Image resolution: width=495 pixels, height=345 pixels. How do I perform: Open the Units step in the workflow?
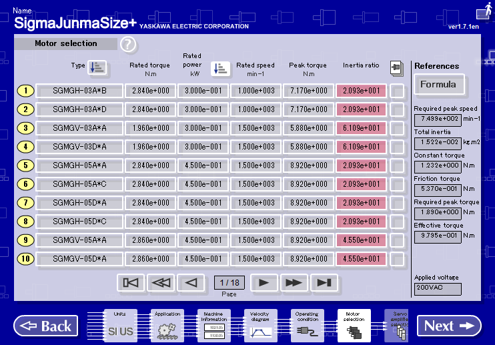pyautogui.click(x=120, y=326)
